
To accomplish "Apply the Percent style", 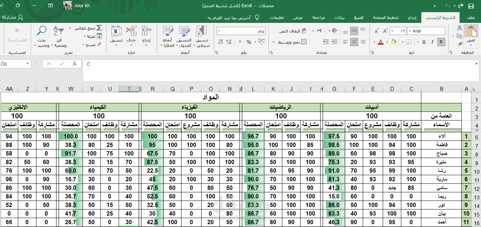I will click(249, 42).
